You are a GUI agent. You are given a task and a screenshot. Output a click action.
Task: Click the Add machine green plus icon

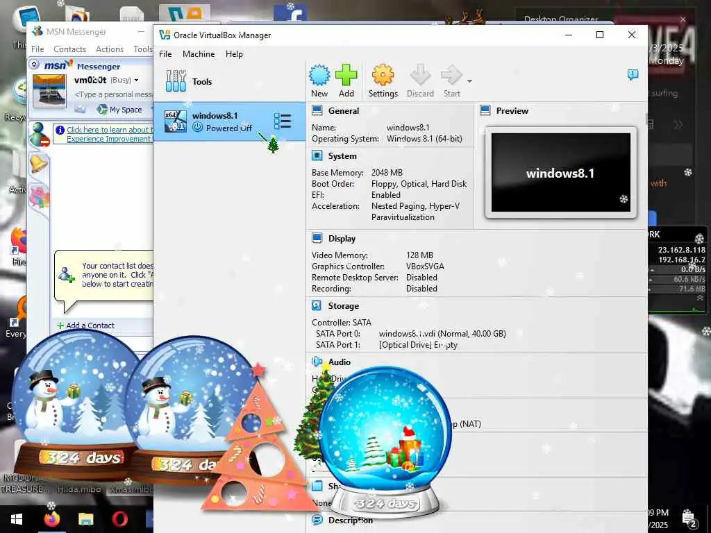pos(346,75)
